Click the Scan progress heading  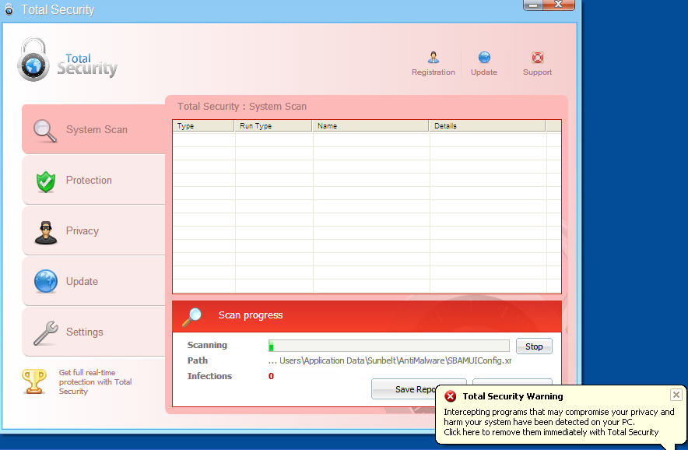tap(251, 315)
